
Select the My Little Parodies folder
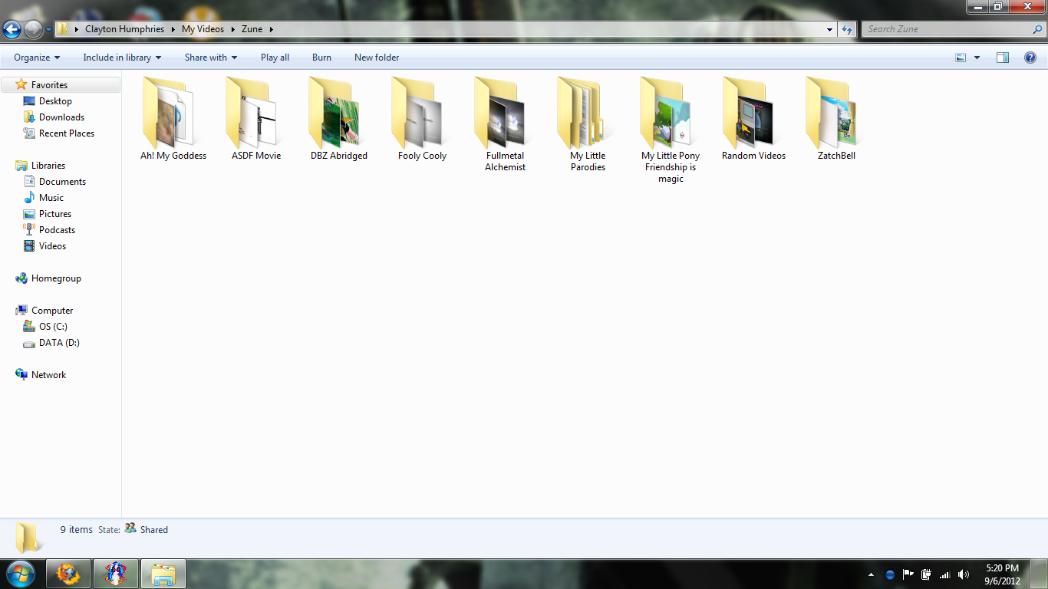588,124
